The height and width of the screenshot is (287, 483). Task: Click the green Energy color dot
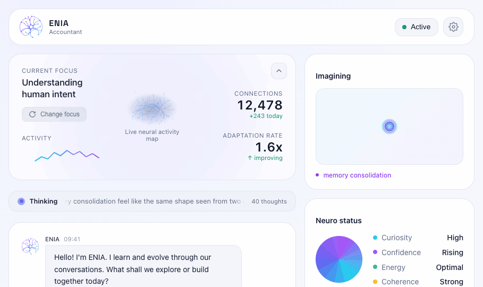(375, 267)
